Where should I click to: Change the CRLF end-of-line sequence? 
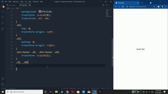coord(84,89)
